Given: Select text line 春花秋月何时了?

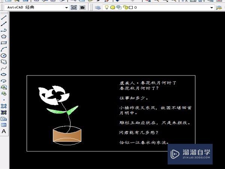Looking at the screenshot, I should (x=139, y=88).
